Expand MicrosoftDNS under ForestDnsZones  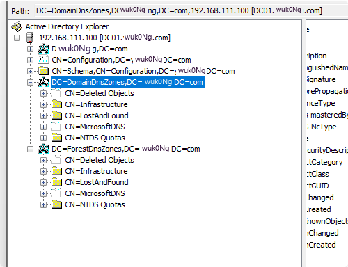[43, 193]
